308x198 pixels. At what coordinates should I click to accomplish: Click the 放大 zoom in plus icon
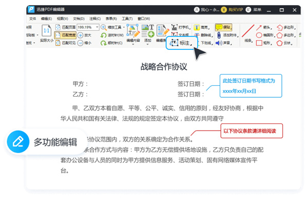point(81,35)
